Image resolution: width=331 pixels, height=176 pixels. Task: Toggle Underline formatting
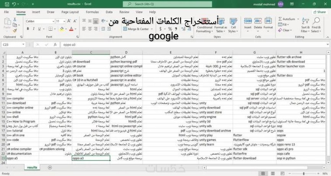(x=39, y=29)
